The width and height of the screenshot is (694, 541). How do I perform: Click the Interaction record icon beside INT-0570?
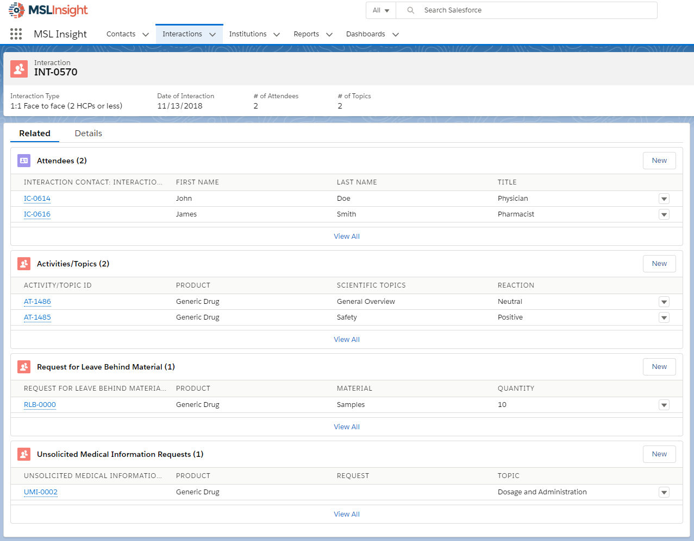pyautogui.click(x=19, y=69)
